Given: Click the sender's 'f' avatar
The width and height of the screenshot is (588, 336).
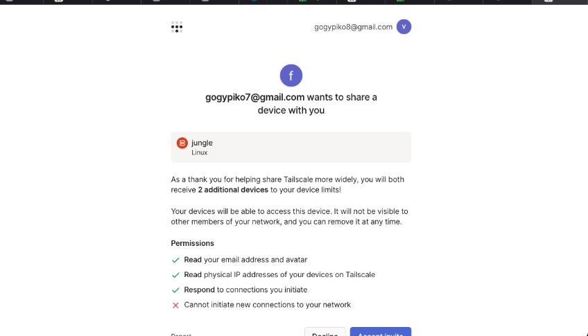Looking at the screenshot, I should [x=291, y=76].
